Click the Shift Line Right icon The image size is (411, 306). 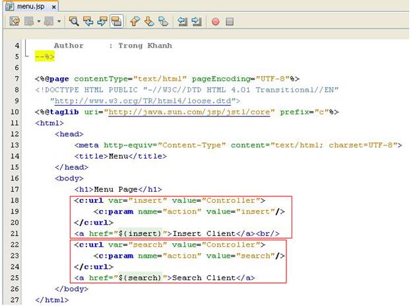pos(197,21)
